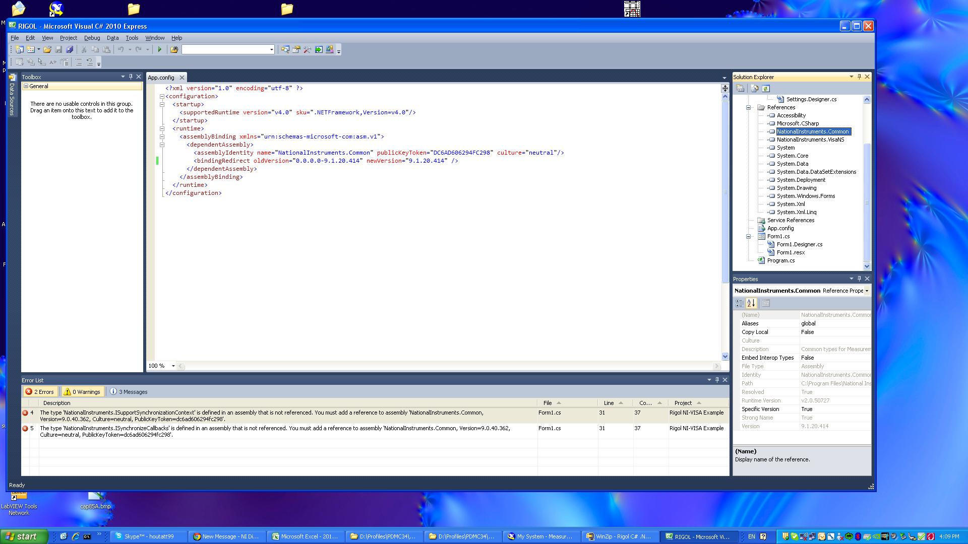Open the Tools menu
The width and height of the screenshot is (968, 544).
click(132, 38)
